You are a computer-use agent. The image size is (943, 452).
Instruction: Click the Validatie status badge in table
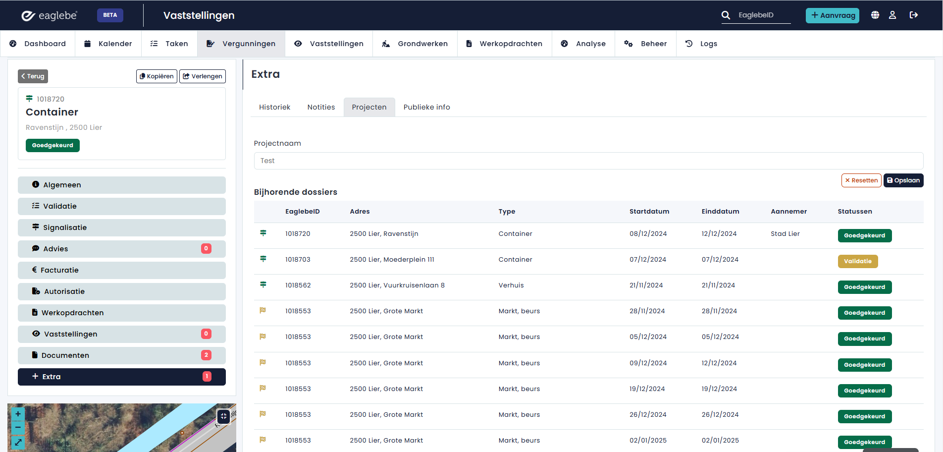tap(858, 261)
